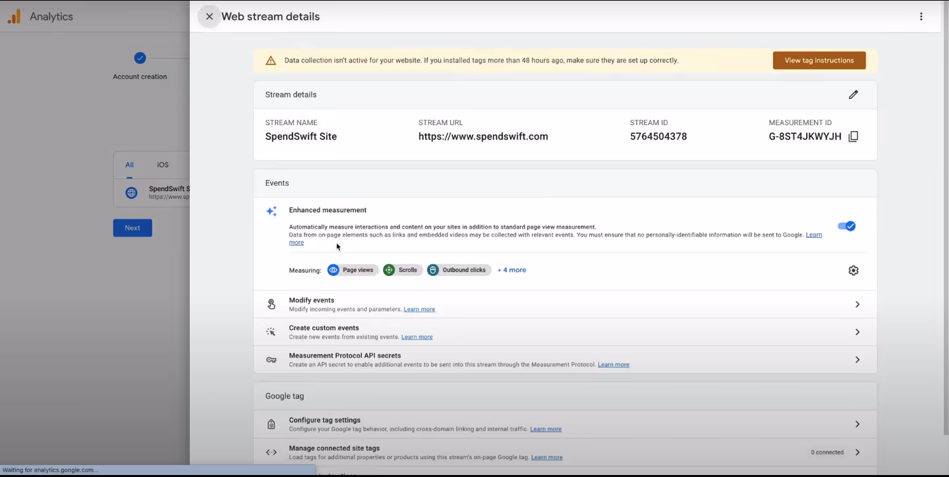This screenshot has height=477, width=949.
Task: Open Learn more under Configure tag settings
Action: (546, 430)
